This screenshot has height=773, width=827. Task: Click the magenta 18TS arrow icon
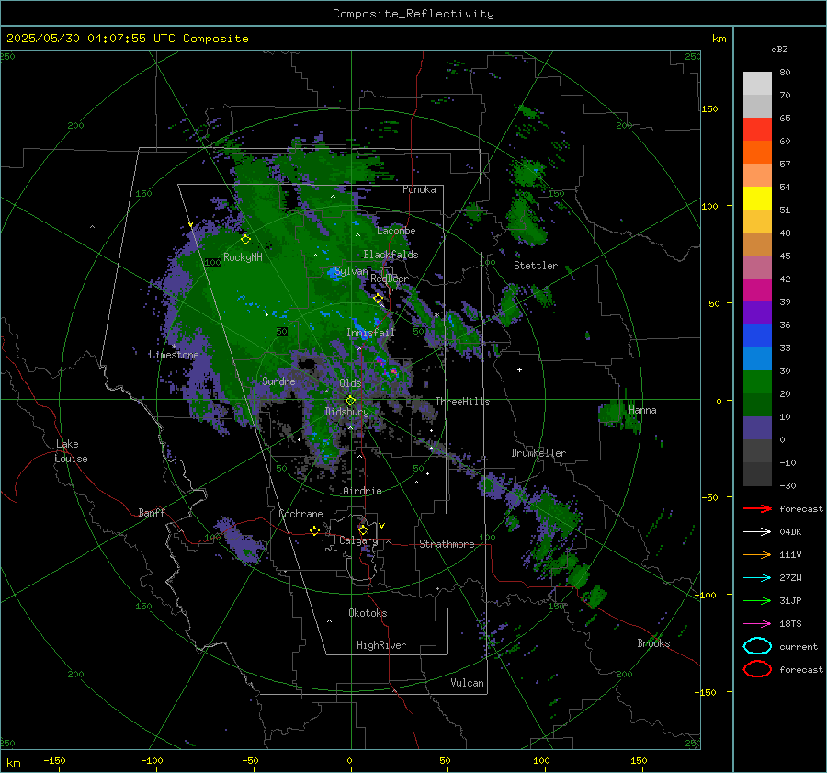coord(757,624)
